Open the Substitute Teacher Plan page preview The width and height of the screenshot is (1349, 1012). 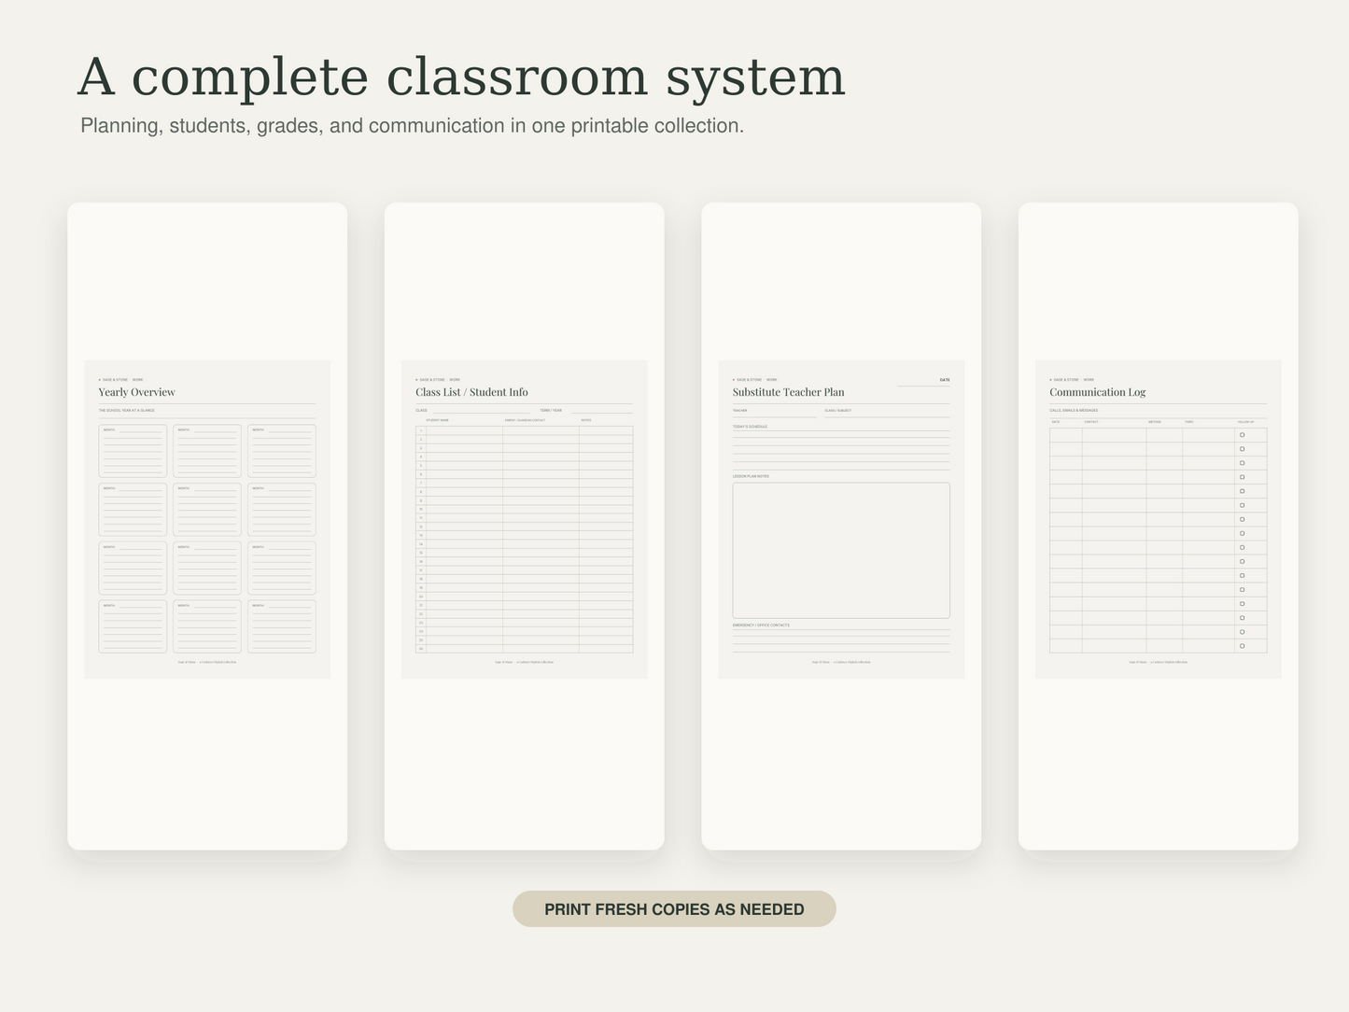[841, 519]
